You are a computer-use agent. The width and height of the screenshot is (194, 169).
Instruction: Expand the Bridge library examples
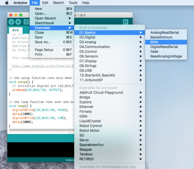[110, 97]
